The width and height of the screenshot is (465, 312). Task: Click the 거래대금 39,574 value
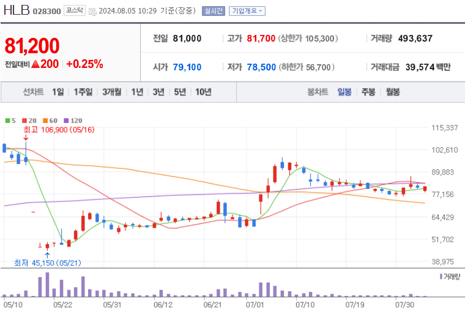coord(420,67)
